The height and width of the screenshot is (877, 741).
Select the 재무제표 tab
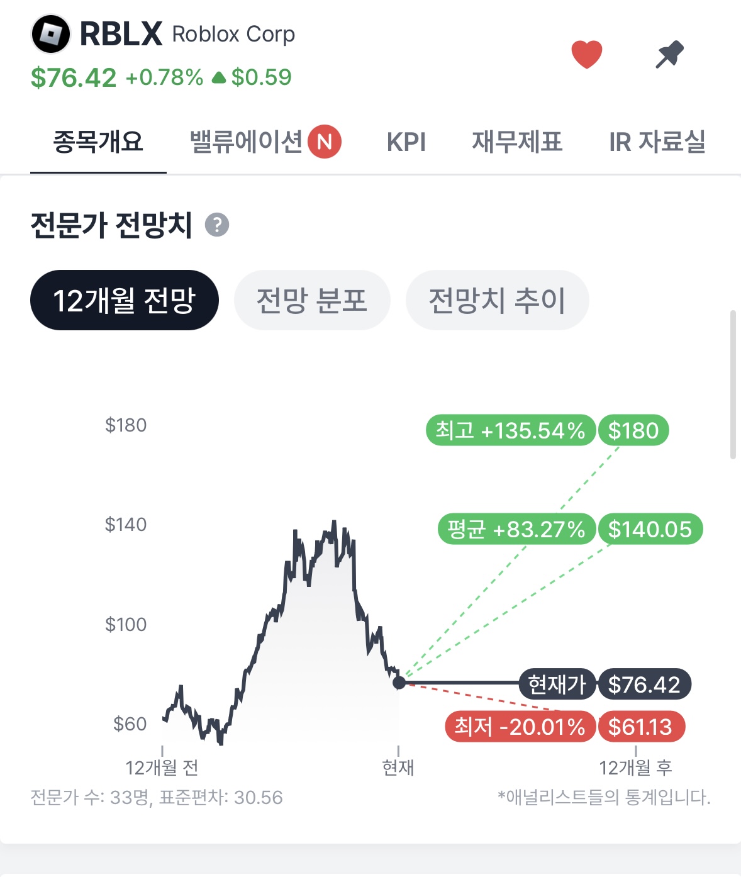pos(517,142)
